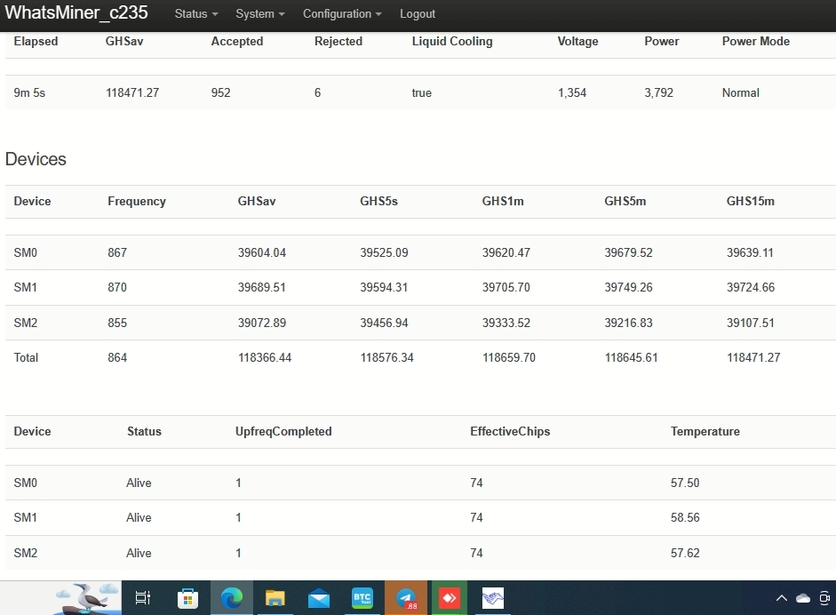Click the Liquid Cooling column header
Image resolution: width=836 pixels, height=615 pixels.
click(x=452, y=41)
